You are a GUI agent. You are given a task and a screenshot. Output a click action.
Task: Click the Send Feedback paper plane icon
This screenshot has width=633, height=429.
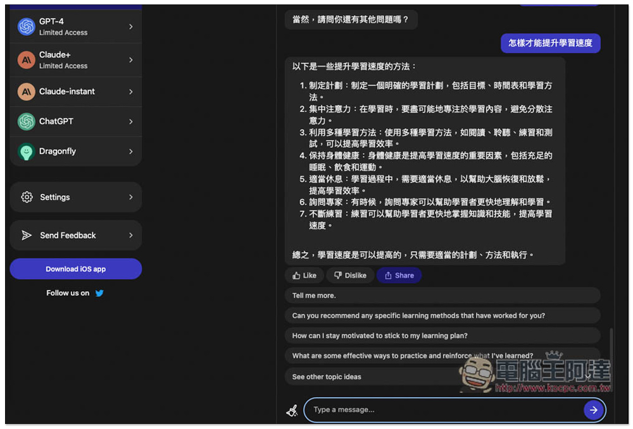(27, 236)
